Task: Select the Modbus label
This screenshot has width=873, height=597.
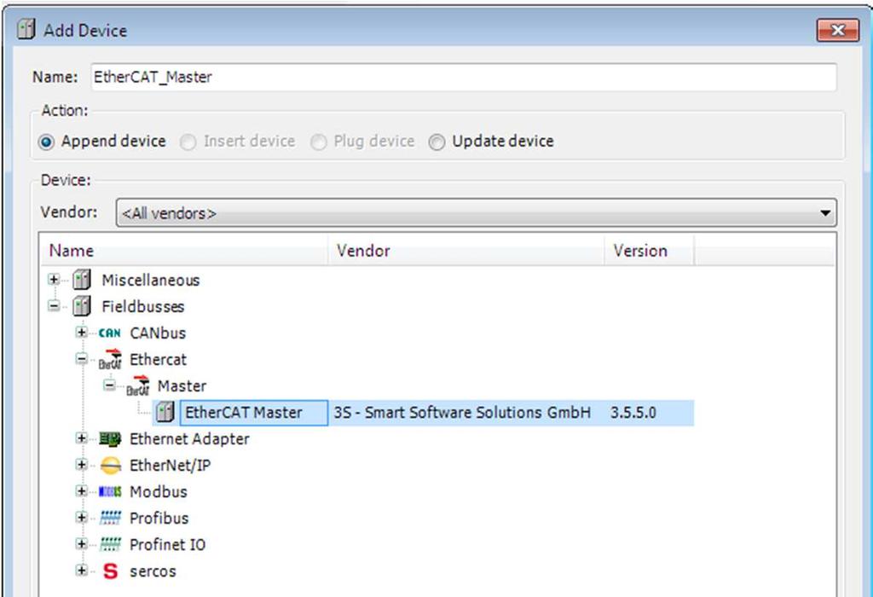Action: (158, 492)
